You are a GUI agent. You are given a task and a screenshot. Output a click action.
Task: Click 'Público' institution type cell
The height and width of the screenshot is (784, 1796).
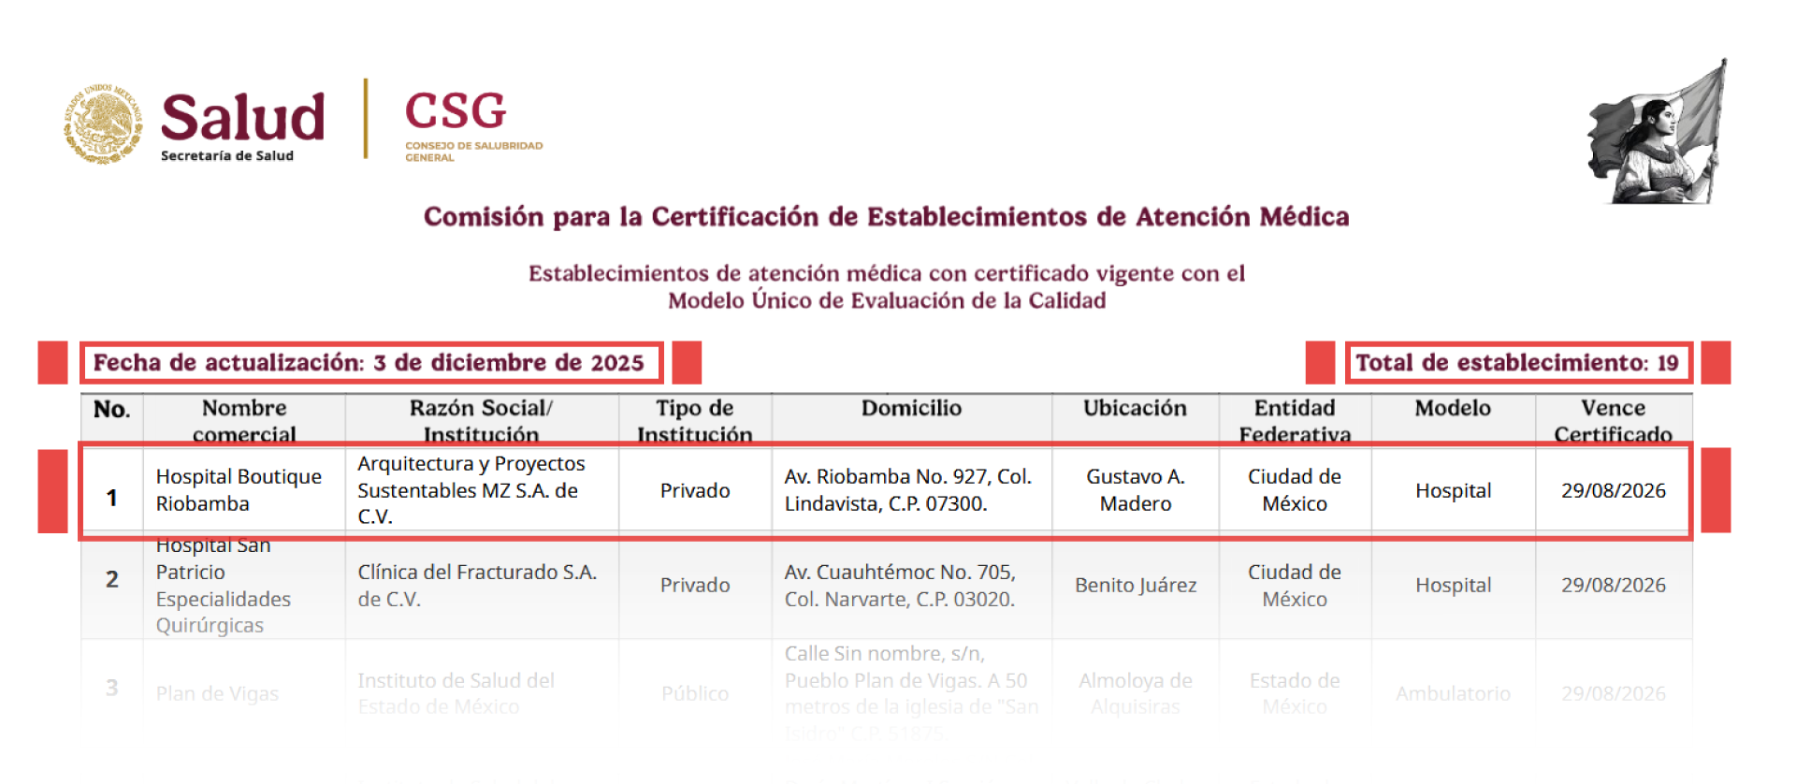(x=695, y=694)
